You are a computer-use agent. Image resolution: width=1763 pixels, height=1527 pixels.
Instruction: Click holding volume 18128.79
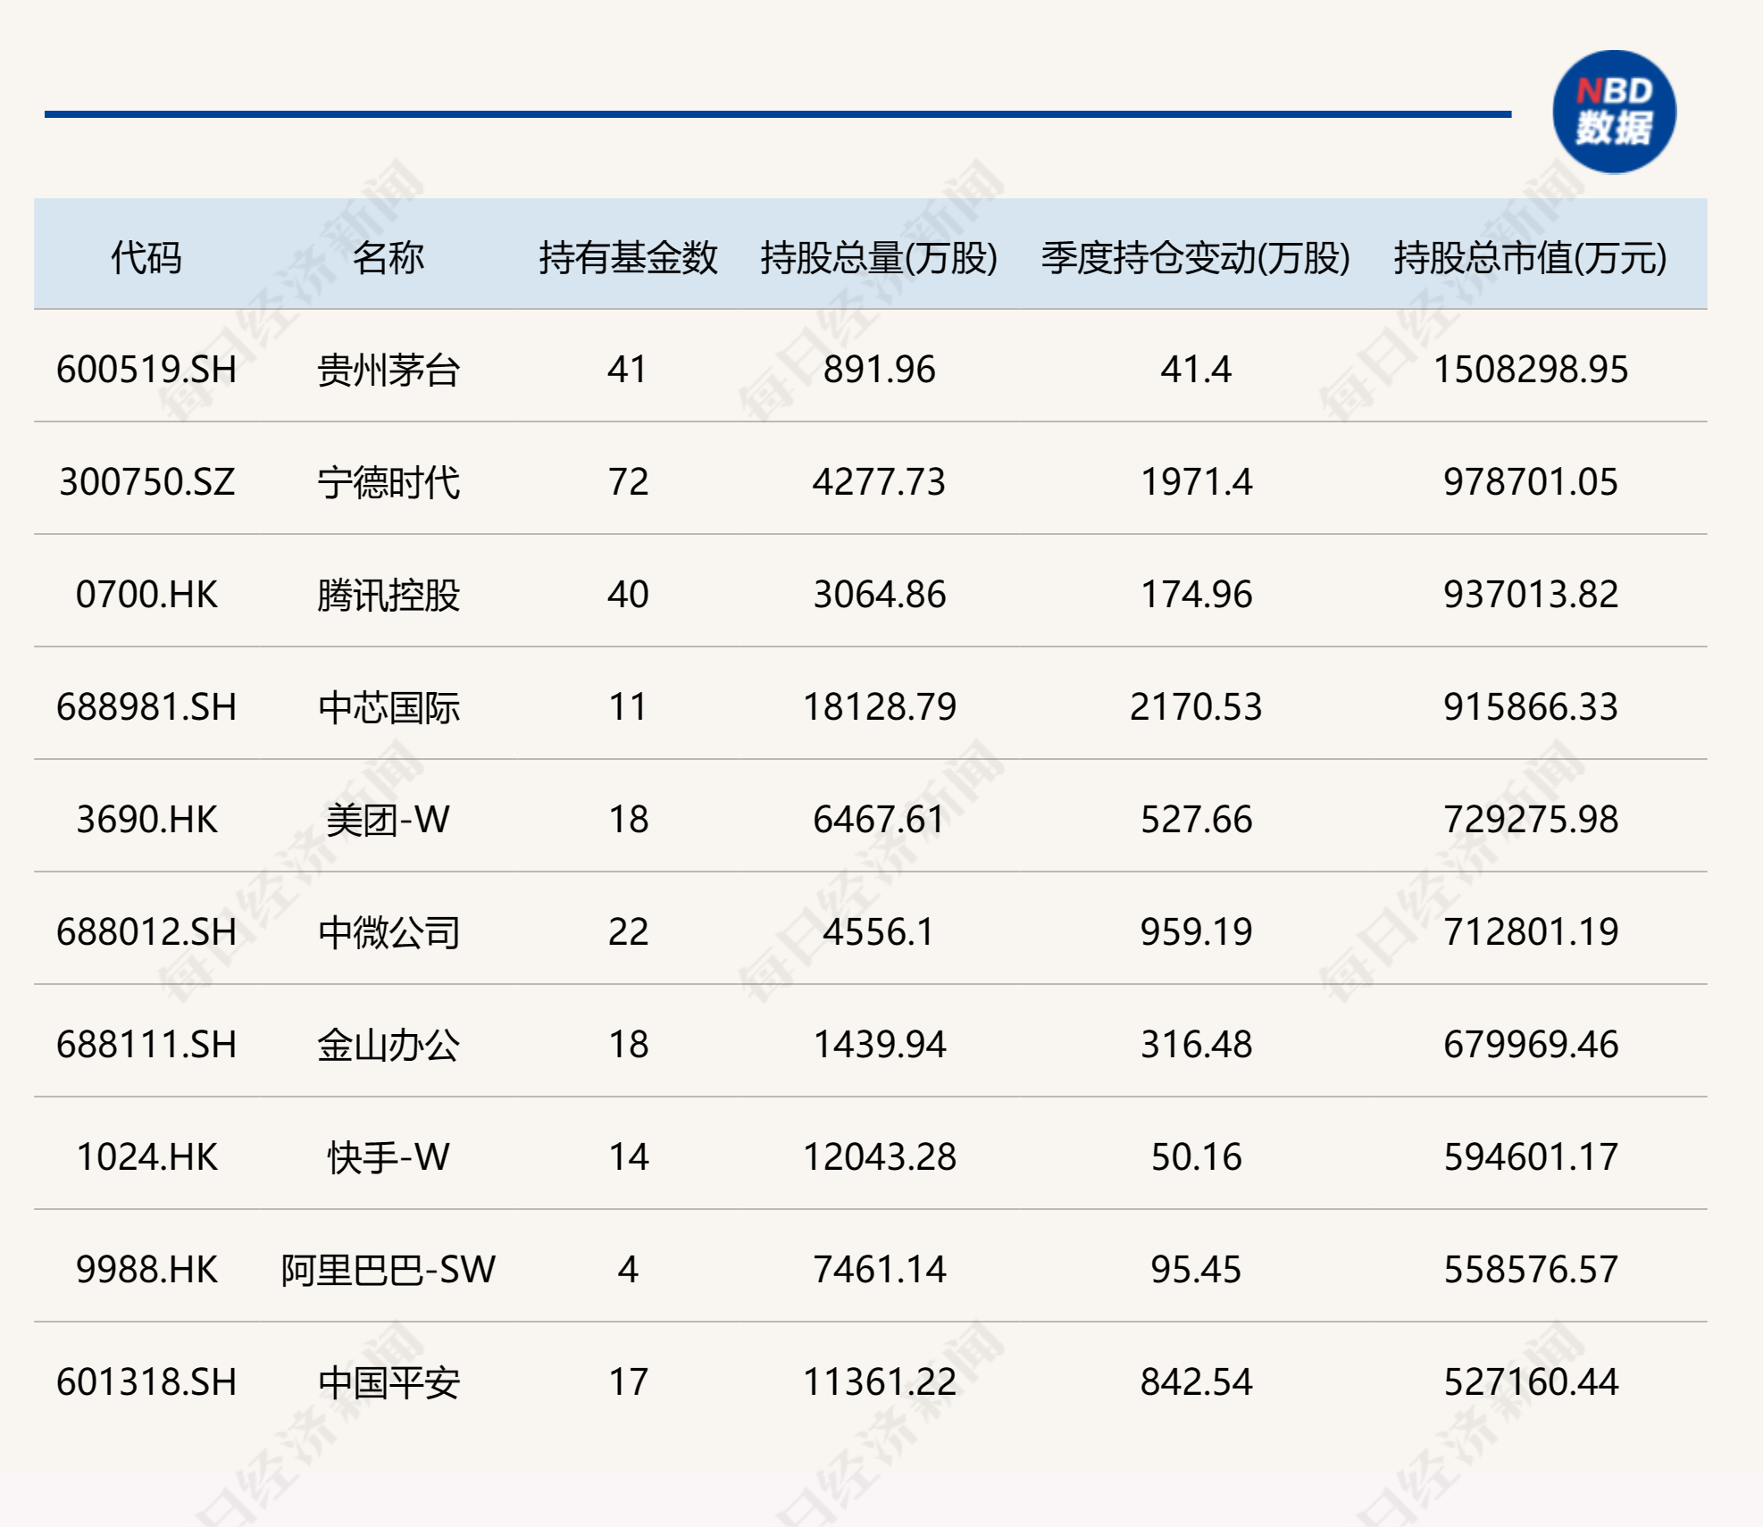879,707
